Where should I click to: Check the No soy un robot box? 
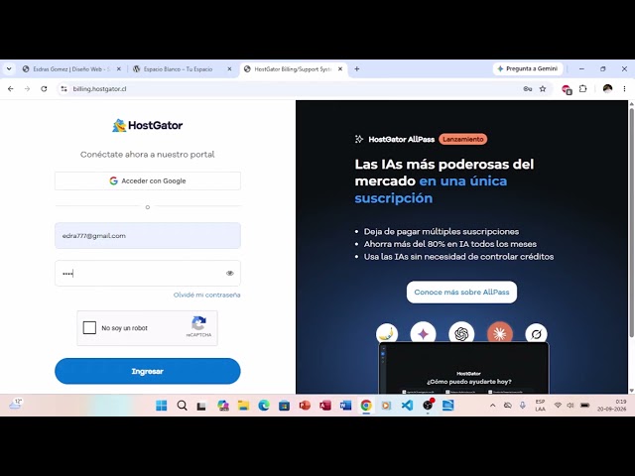[x=89, y=327]
